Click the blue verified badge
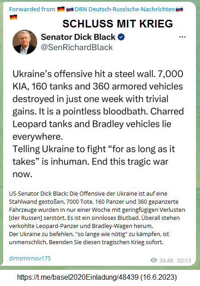The image size is (200, 286). [x=121, y=37]
